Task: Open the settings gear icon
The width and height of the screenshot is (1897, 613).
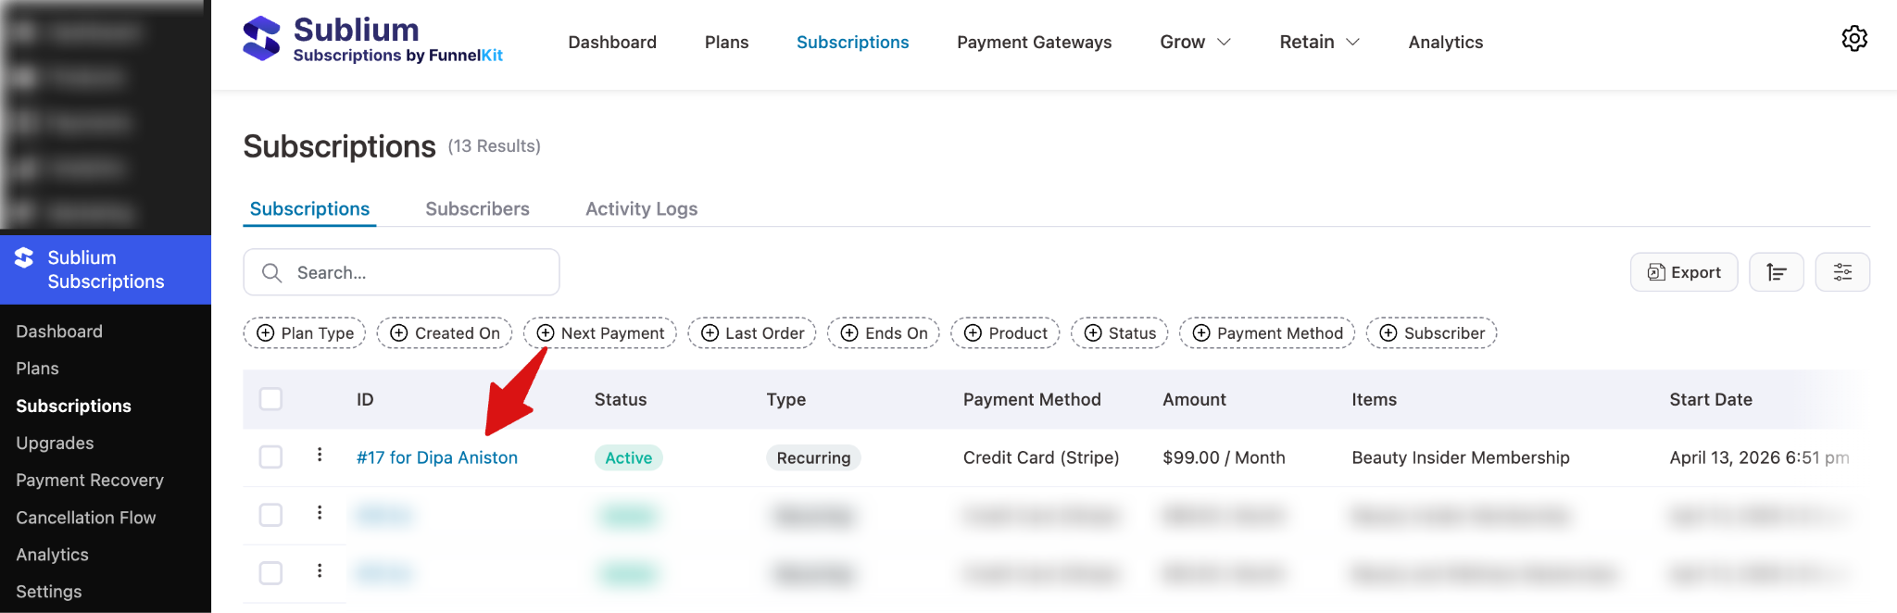Action: click(x=1854, y=39)
